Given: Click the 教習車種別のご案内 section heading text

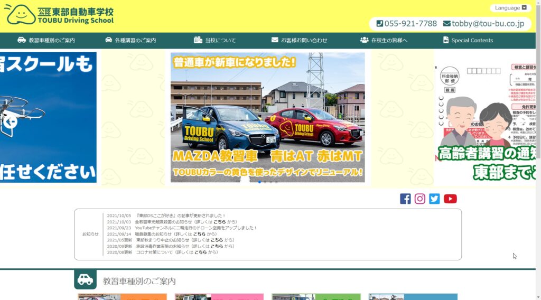Looking at the screenshot, I should coord(139,281).
